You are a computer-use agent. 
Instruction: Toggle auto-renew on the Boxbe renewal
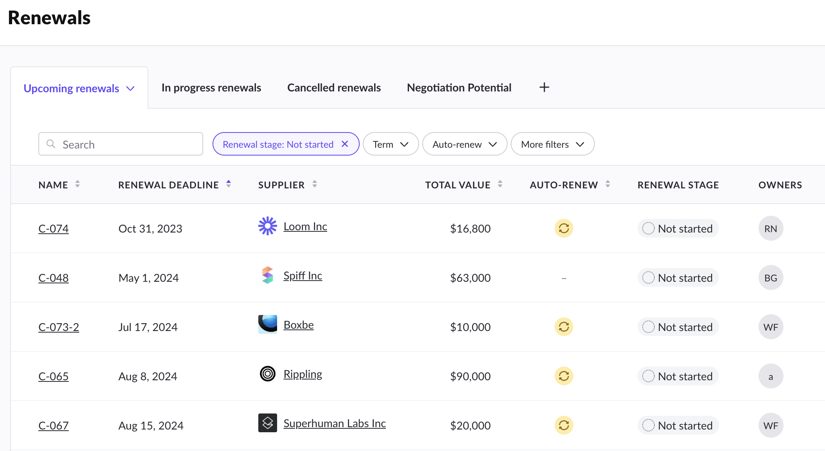(564, 327)
